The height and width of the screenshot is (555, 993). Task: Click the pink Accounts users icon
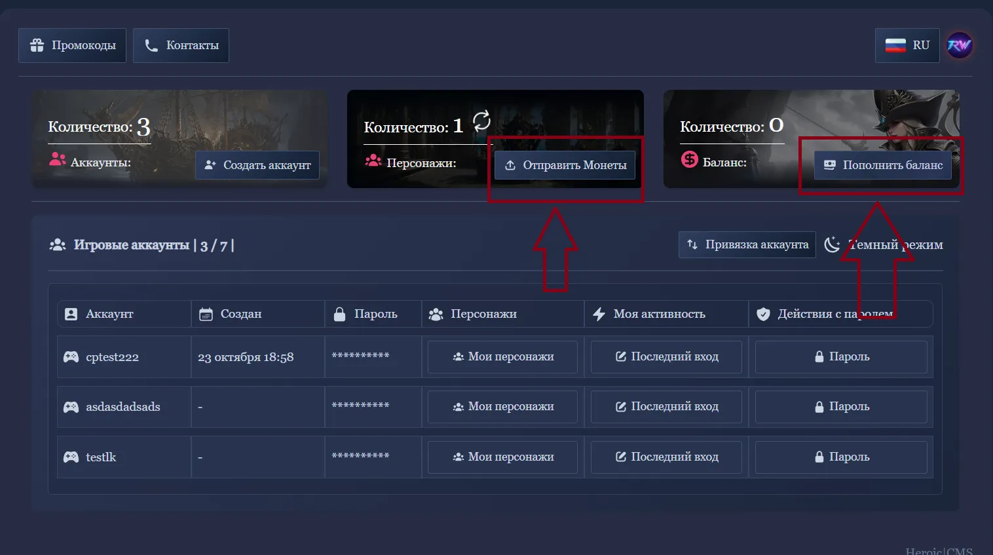point(58,159)
